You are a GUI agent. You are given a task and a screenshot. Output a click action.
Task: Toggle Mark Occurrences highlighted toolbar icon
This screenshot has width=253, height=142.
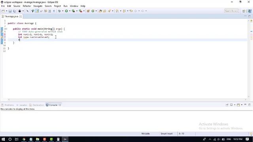click(x=37, y=11)
